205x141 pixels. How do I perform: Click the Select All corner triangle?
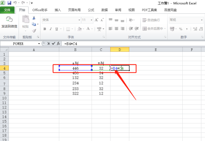tap(4, 49)
